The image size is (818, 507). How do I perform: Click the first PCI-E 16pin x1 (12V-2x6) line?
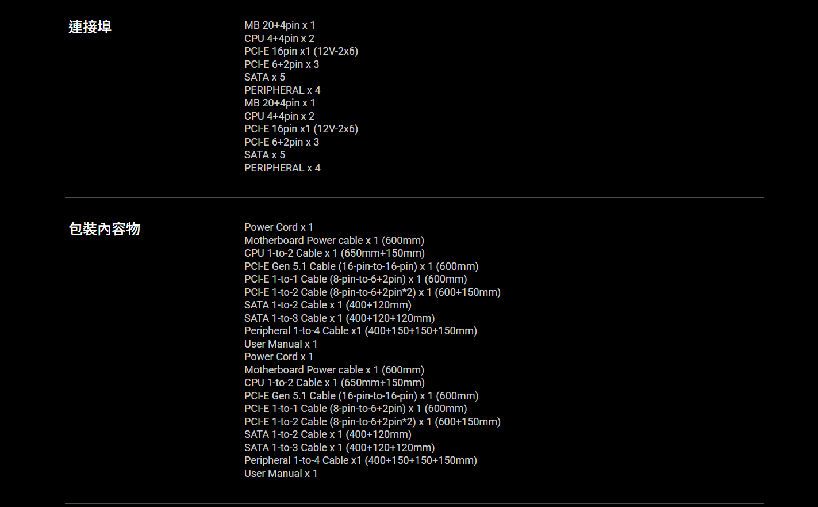coord(301,51)
